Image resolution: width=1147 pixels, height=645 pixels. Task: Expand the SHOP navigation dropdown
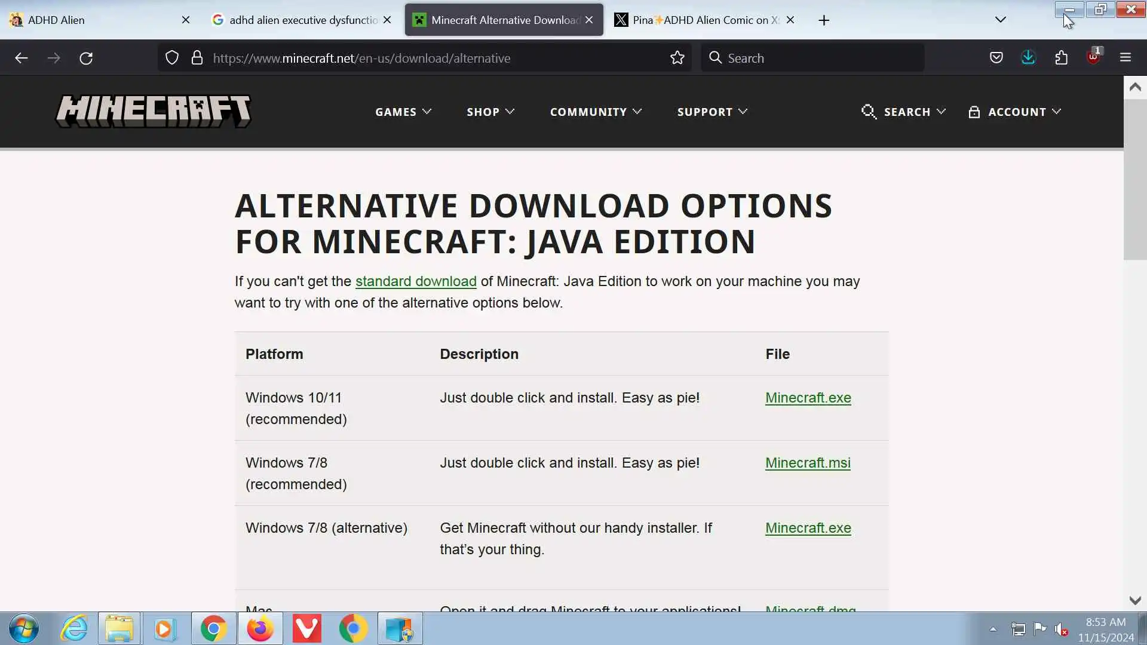click(x=490, y=112)
